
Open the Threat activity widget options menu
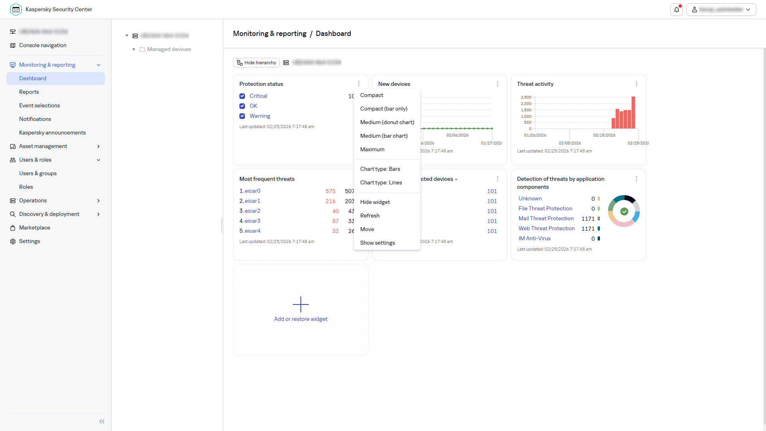pos(636,84)
